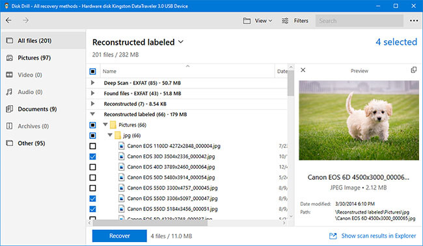Collapse the Reconstructed labeled (66) group

(x=92, y=114)
